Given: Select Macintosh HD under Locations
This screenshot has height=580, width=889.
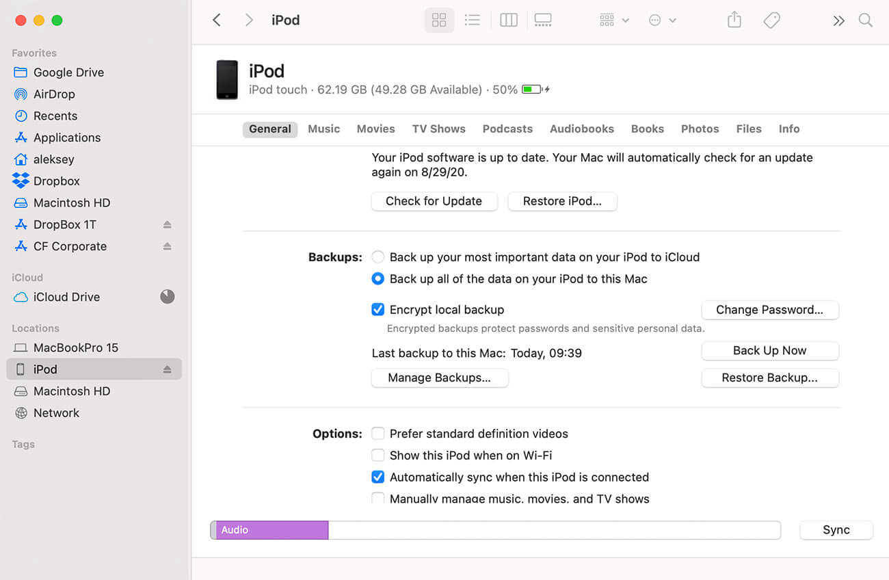Looking at the screenshot, I should point(72,391).
